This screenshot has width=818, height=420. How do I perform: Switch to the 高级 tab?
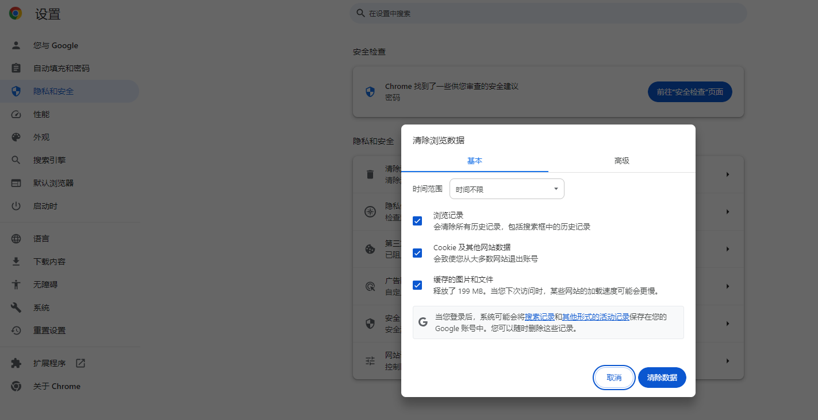[x=621, y=161]
